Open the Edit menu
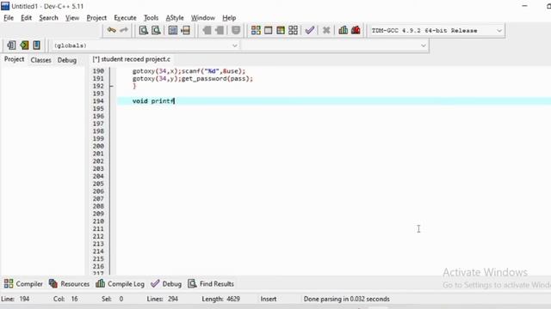The width and height of the screenshot is (551, 309). (x=26, y=18)
